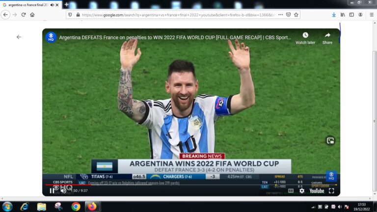Open the video on YouTube
377x212 pixels.
pos(317,191)
